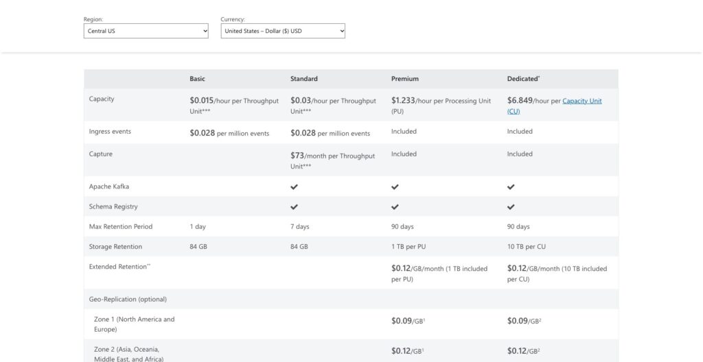Click Dedicated Included in Capture row
The image size is (703, 362).
tap(520, 154)
